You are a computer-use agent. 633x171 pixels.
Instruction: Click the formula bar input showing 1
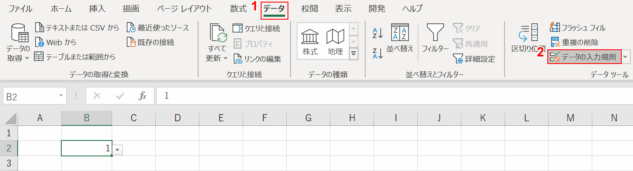coord(394,96)
